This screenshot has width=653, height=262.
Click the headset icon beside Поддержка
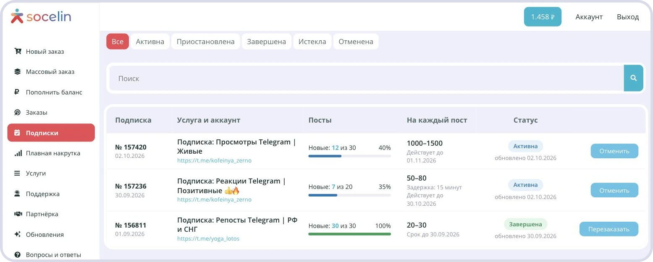point(18,194)
